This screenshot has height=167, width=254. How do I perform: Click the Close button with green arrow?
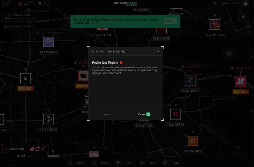144,114
